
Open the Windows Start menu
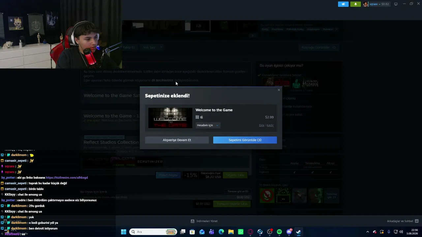point(124,232)
